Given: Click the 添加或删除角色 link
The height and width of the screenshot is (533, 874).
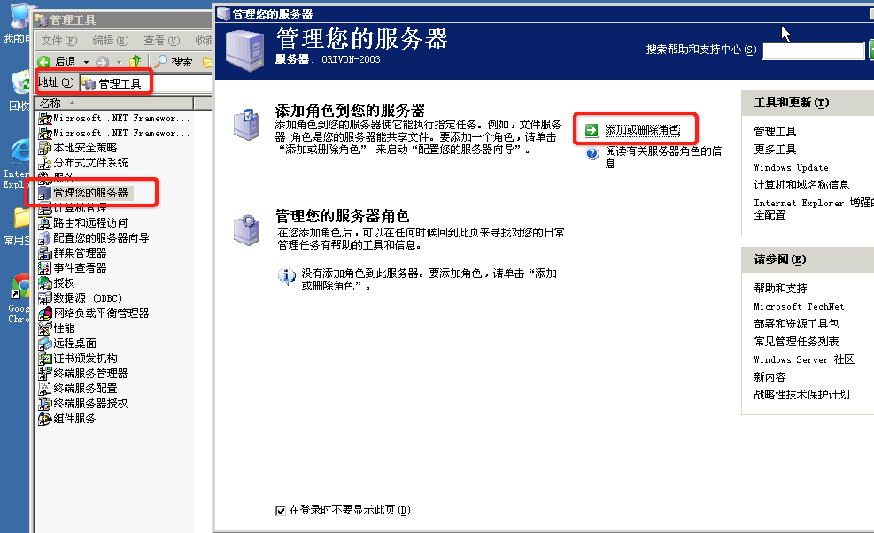Looking at the screenshot, I should (642, 130).
